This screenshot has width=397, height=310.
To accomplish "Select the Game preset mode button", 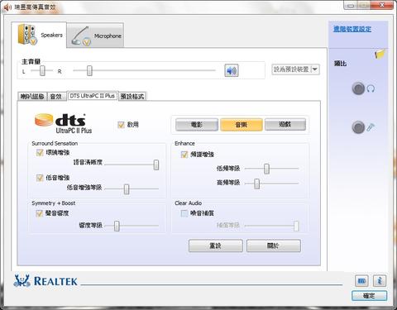I will [285, 124].
